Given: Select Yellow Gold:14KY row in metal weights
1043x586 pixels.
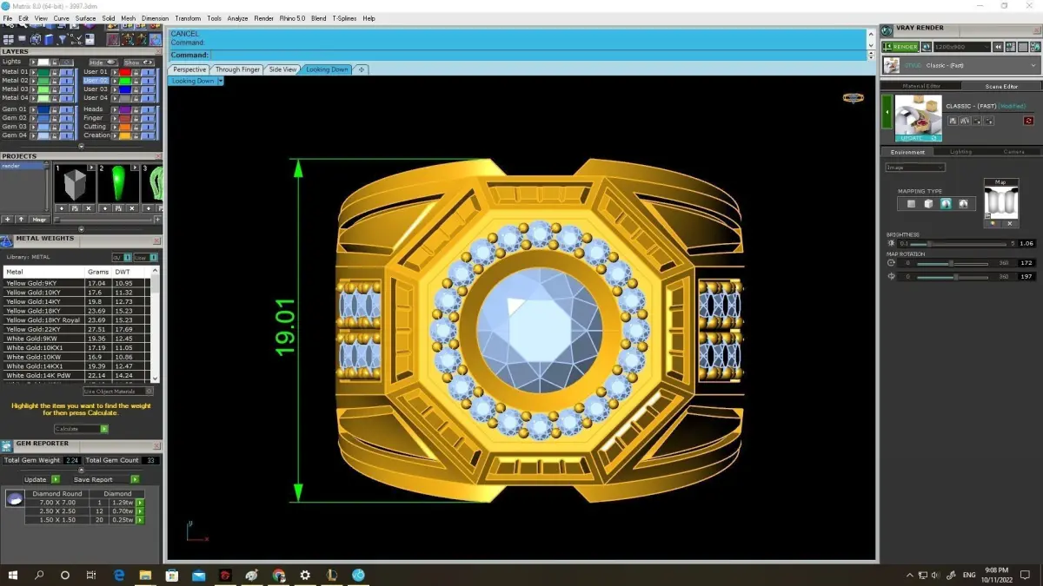Looking at the screenshot, I should coord(76,301).
